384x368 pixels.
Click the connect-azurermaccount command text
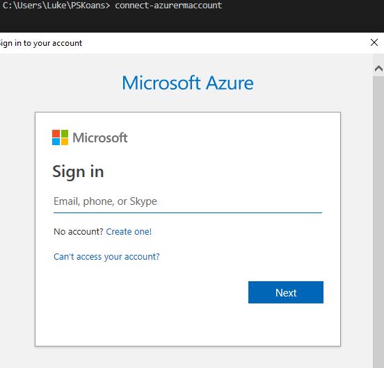click(168, 6)
